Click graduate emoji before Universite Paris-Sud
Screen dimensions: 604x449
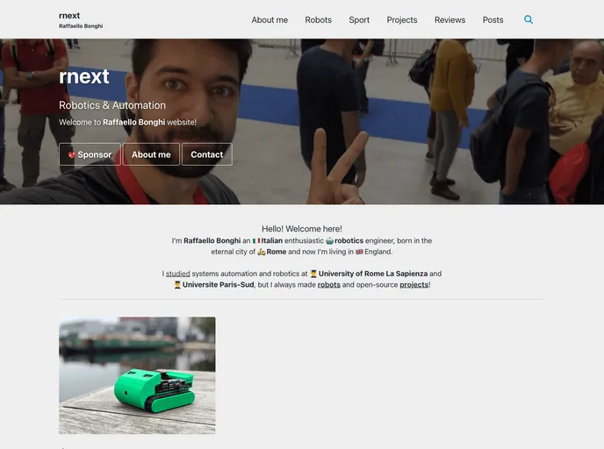click(x=177, y=285)
